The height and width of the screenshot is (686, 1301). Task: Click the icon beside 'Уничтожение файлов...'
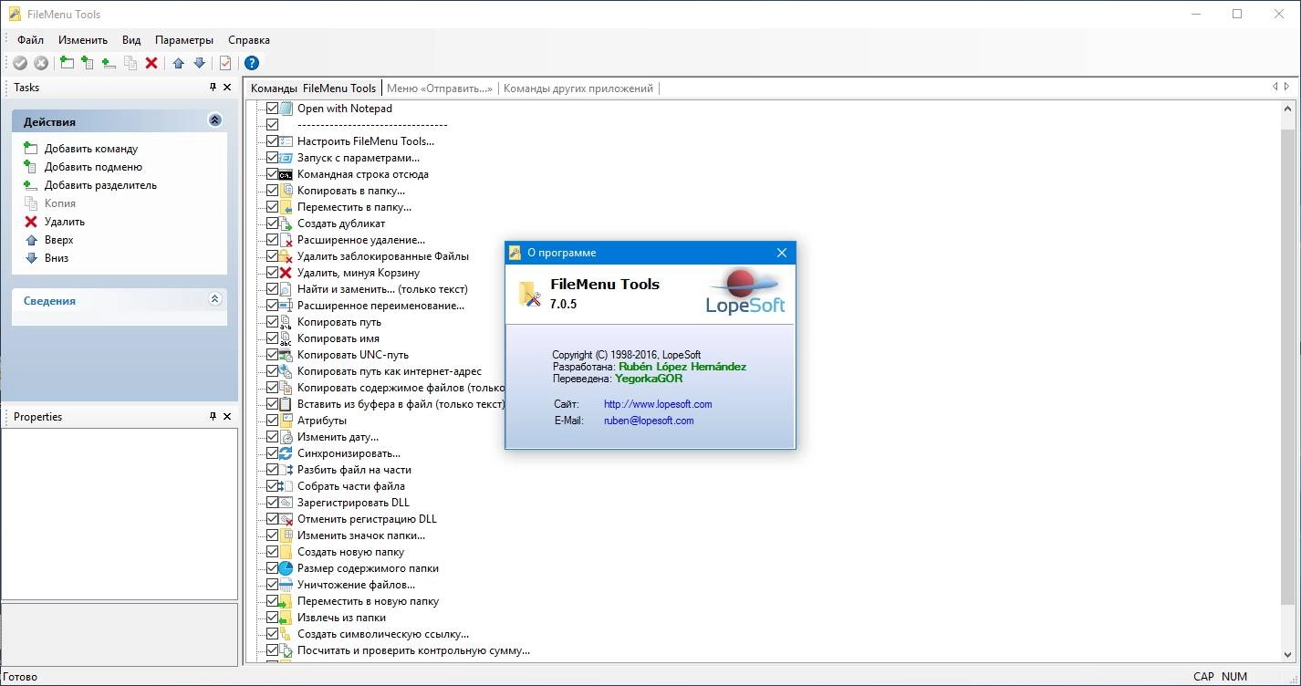pos(286,585)
